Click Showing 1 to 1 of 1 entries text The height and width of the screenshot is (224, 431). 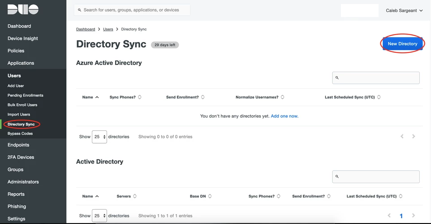[x=165, y=216]
